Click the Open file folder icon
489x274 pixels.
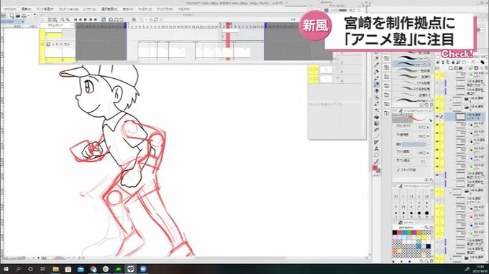click(18, 16)
